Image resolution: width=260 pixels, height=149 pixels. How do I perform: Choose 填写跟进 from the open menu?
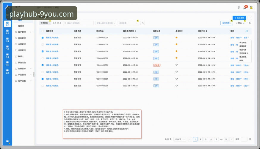click(243, 43)
